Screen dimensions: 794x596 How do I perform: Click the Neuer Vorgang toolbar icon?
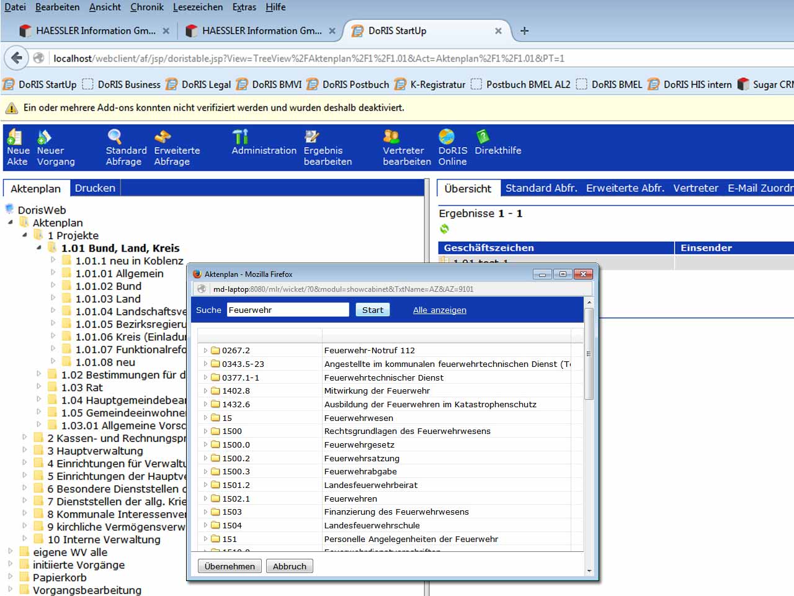[44, 137]
